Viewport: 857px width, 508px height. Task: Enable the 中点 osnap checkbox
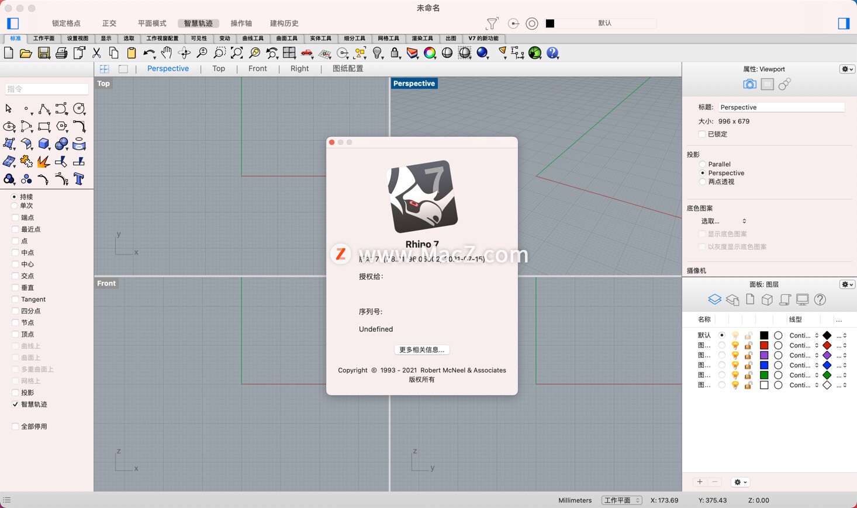(x=15, y=253)
